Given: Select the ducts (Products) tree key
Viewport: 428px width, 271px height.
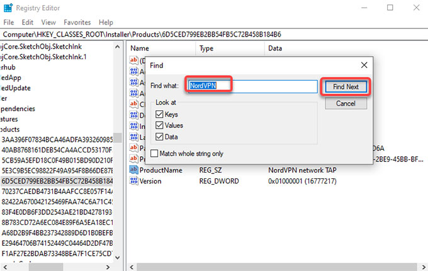Looking at the screenshot, I should (10, 129).
